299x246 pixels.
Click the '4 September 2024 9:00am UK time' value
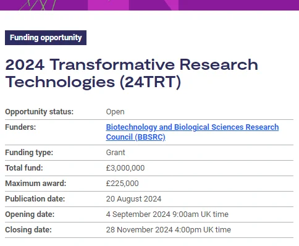pos(167,214)
